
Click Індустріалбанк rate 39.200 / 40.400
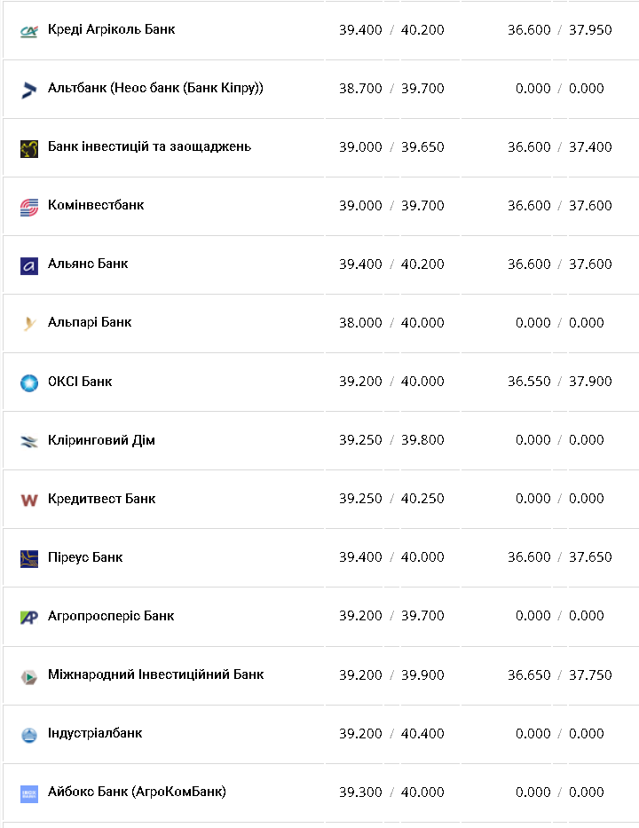pos(391,734)
